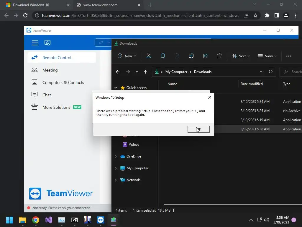The width and height of the screenshot is (302, 227).
Task: Open Sort dropdown in Explorer
Action: click(x=241, y=56)
